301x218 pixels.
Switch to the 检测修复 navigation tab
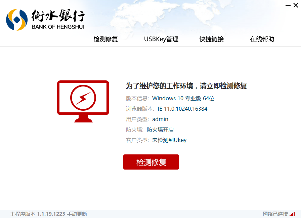[x=105, y=39]
